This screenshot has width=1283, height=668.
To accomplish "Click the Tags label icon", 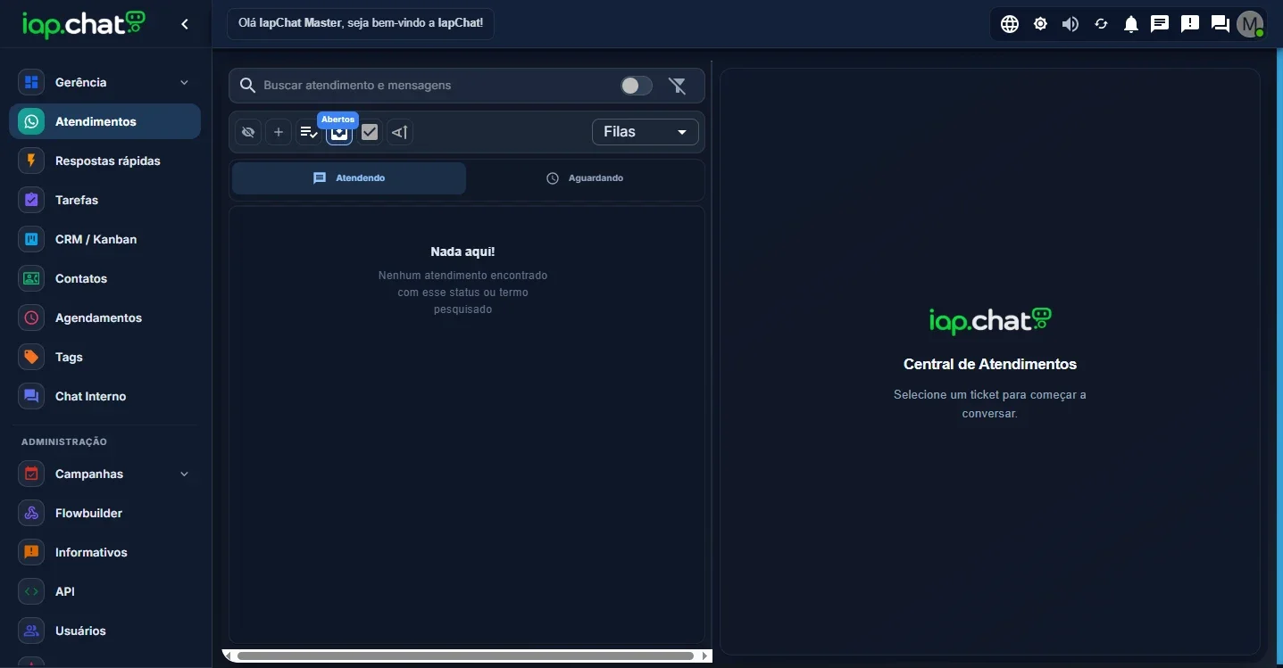I will [31, 357].
